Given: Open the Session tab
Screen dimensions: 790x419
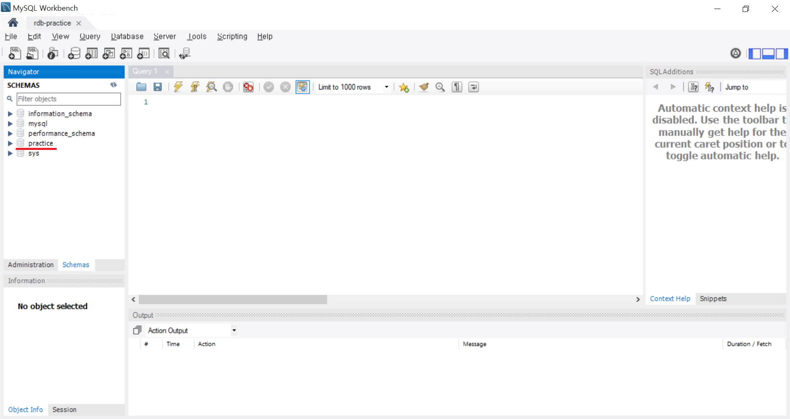Looking at the screenshot, I should [x=64, y=410].
